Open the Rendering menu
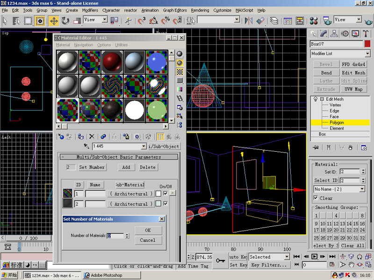This screenshot has width=374, height=280. point(200,10)
